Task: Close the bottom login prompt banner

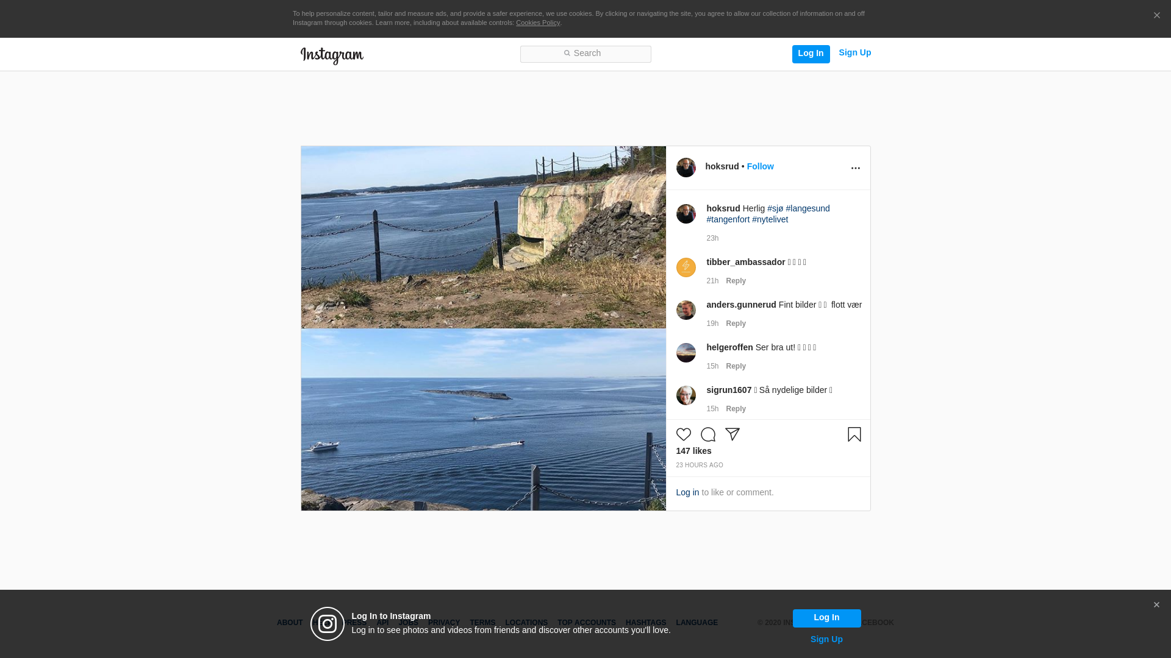Action: click(1156, 605)
